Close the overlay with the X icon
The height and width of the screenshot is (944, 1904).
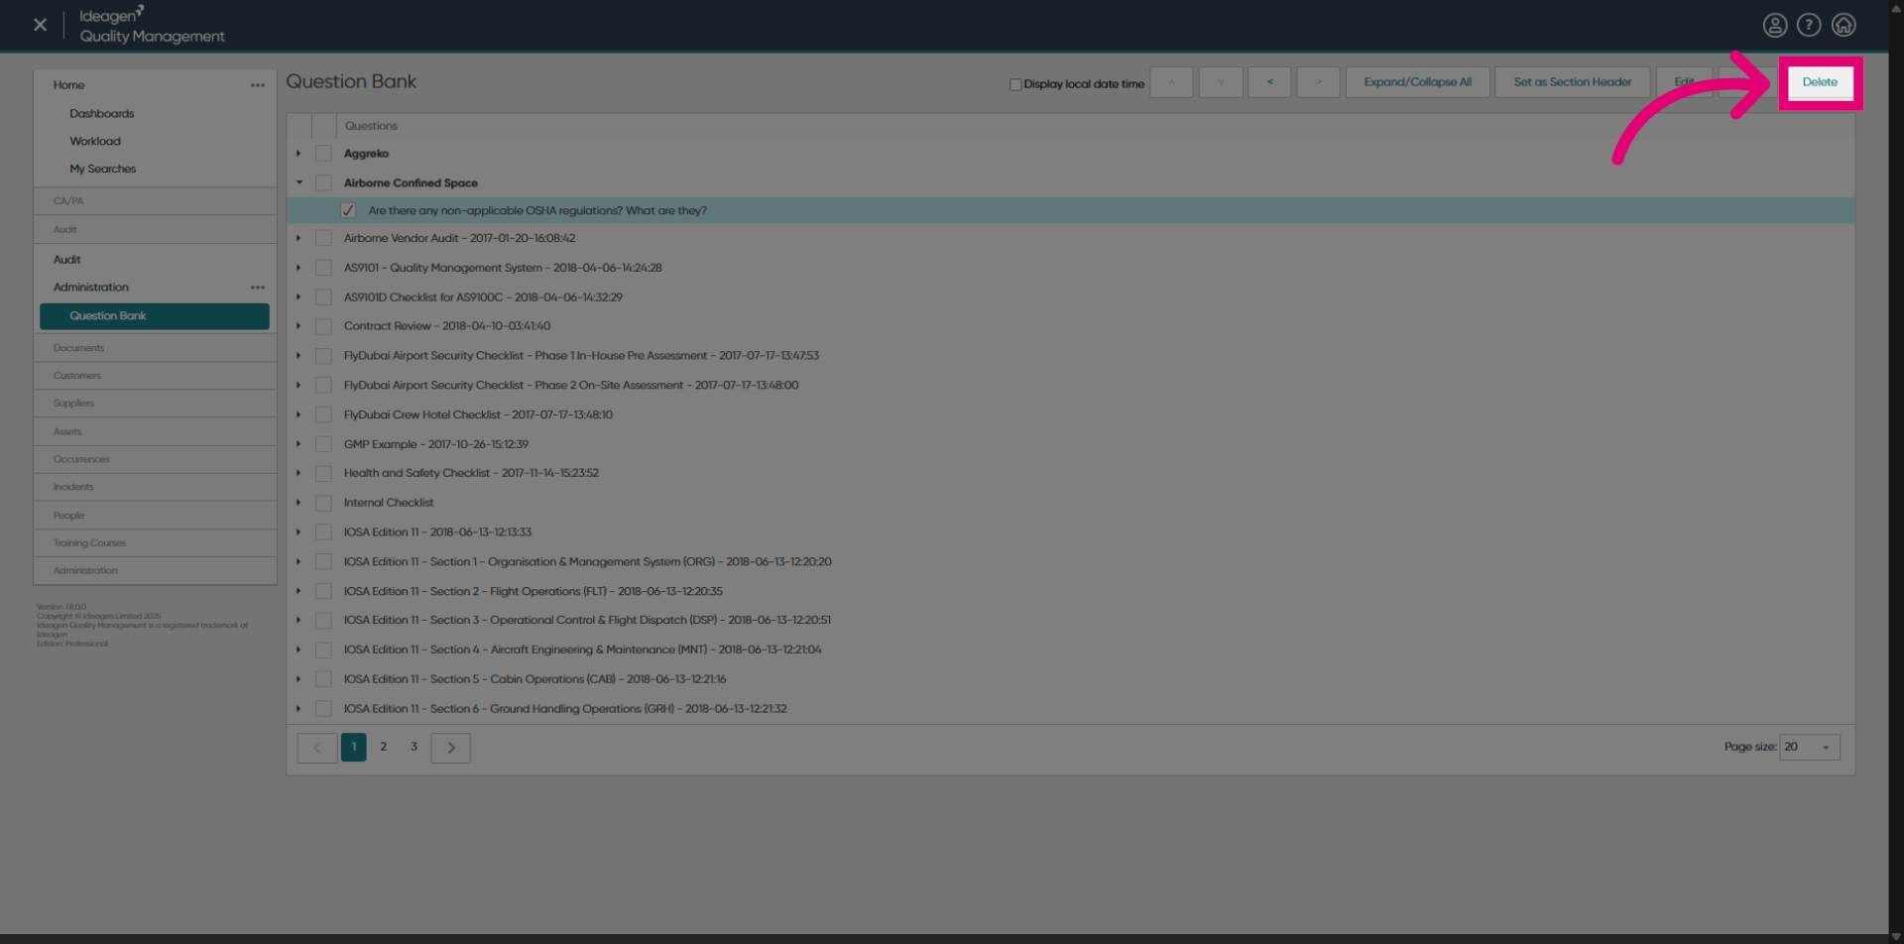pos(40,25)
